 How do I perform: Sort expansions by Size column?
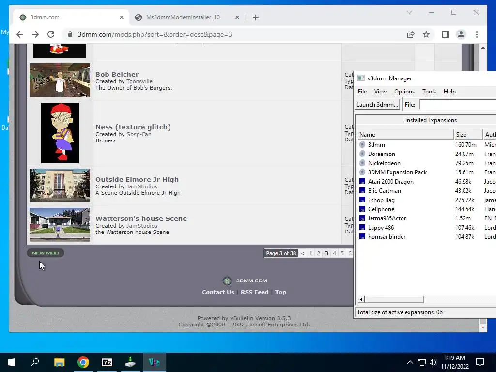[468, 135]
